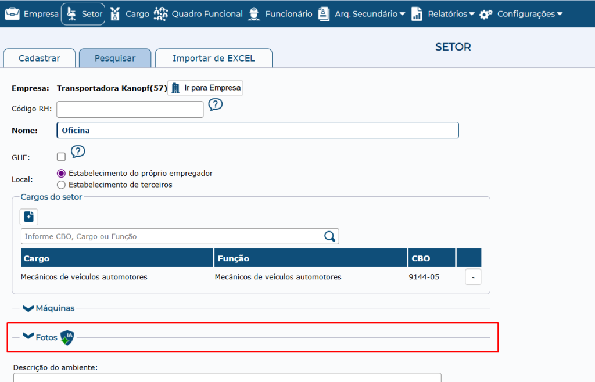The image size is (595, 382).
Task: Remove the Mecânicos cargo with minus button
Action: pos(472,277)
